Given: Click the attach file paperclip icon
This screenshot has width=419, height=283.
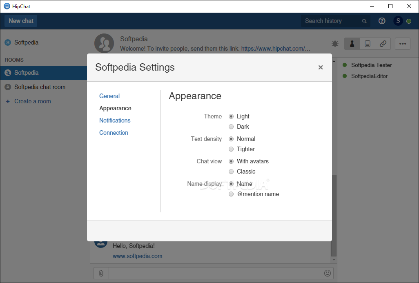Looking at the screenshot, I should pyautogui.click(x=101, y=273).
